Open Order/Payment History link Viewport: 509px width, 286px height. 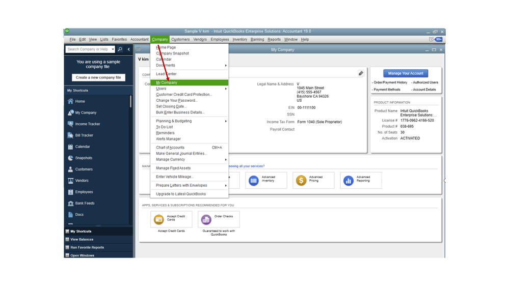coord(390,82)
